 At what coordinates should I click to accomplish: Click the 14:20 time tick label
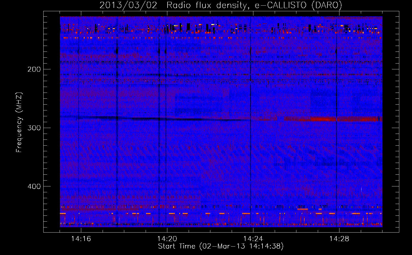[x=167, y=239]
